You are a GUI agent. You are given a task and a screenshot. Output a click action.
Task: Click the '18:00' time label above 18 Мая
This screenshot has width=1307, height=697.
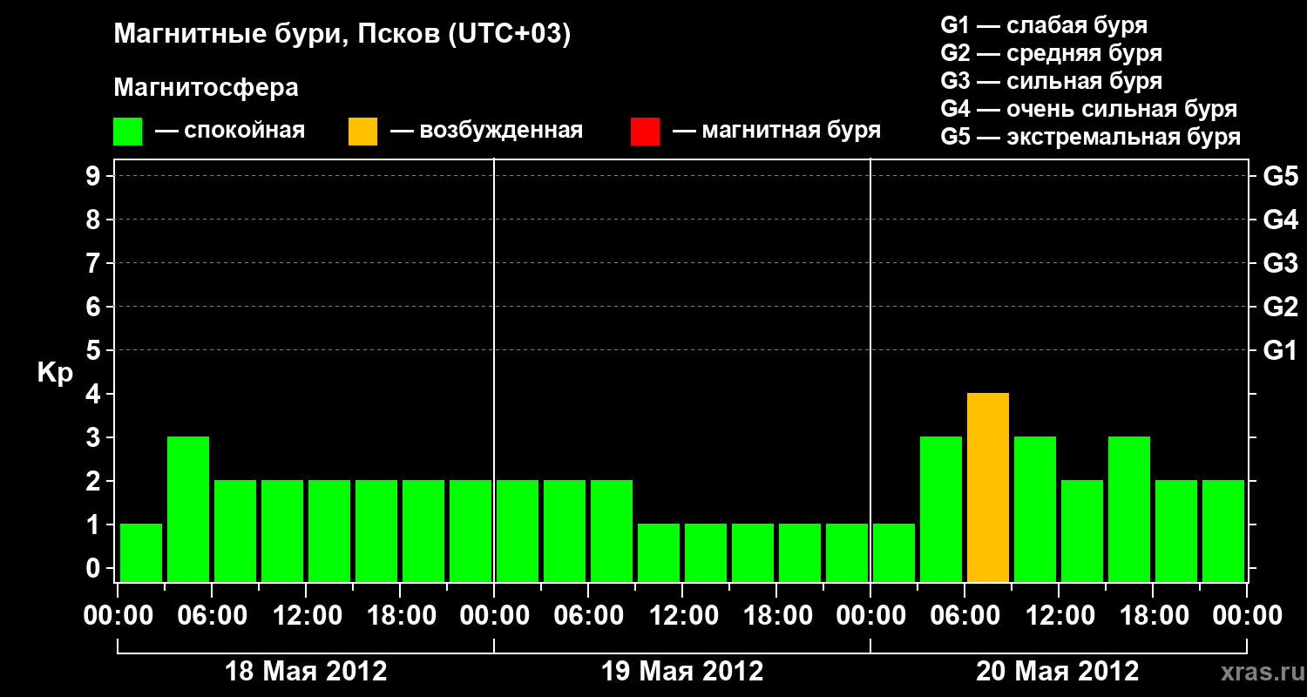(x=400, y=615)
